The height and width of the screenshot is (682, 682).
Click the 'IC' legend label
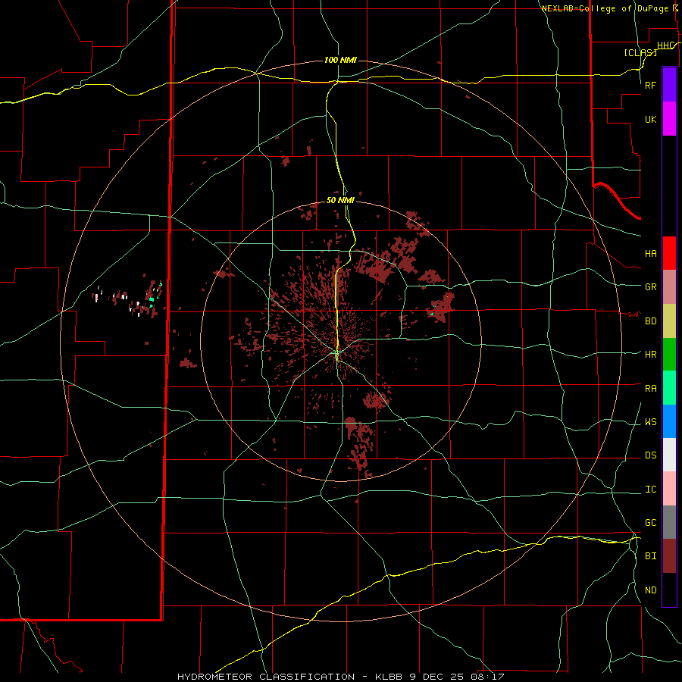tap(650, 490)
